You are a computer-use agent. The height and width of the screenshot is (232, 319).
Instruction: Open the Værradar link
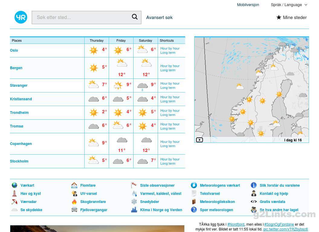28,202
